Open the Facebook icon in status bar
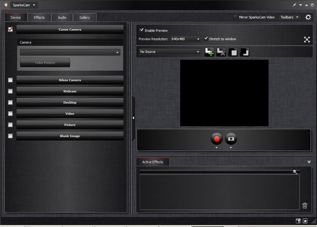This screenshot has width=317, height=227. [x=298, y=221]
